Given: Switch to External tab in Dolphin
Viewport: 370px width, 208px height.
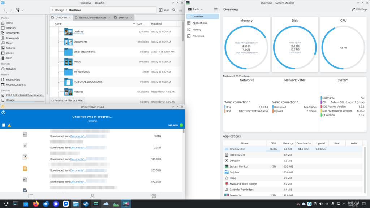Looking at the screenshot, I should pos(123,17).
